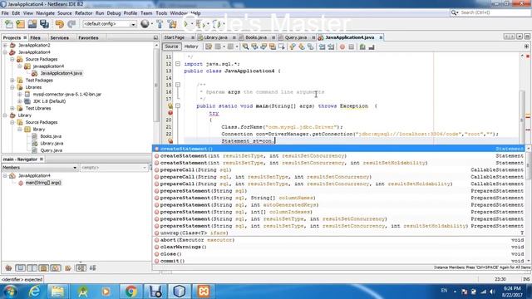Toggle Show Non-Public Members filter in Navigator

[x=44, y=268]
